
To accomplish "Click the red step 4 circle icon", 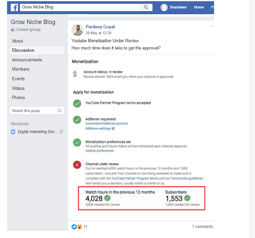I will tap(77, 165).
